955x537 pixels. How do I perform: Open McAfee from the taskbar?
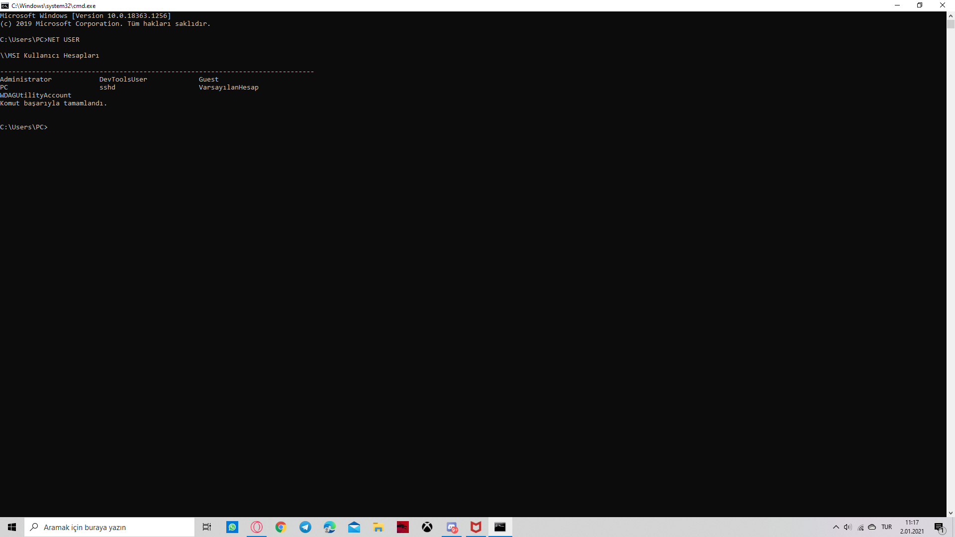click(476, 527)
